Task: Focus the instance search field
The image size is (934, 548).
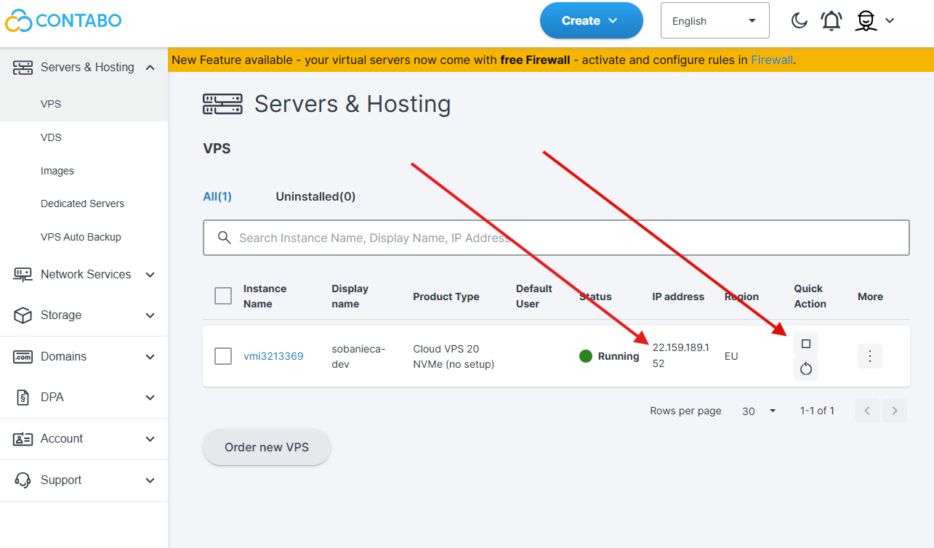Action: tap(556, 238)
